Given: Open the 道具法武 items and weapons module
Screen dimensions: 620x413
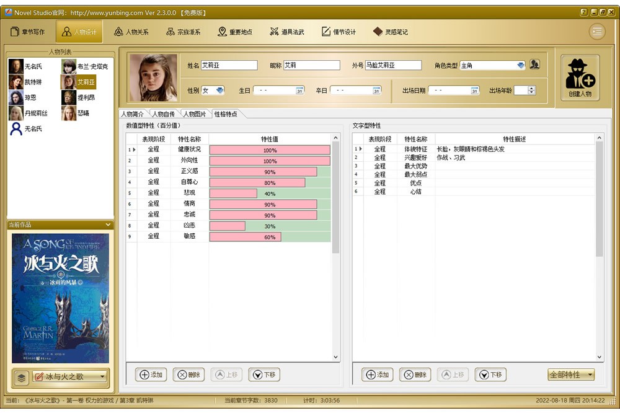Looking at the screenshot, I should 286,32.
